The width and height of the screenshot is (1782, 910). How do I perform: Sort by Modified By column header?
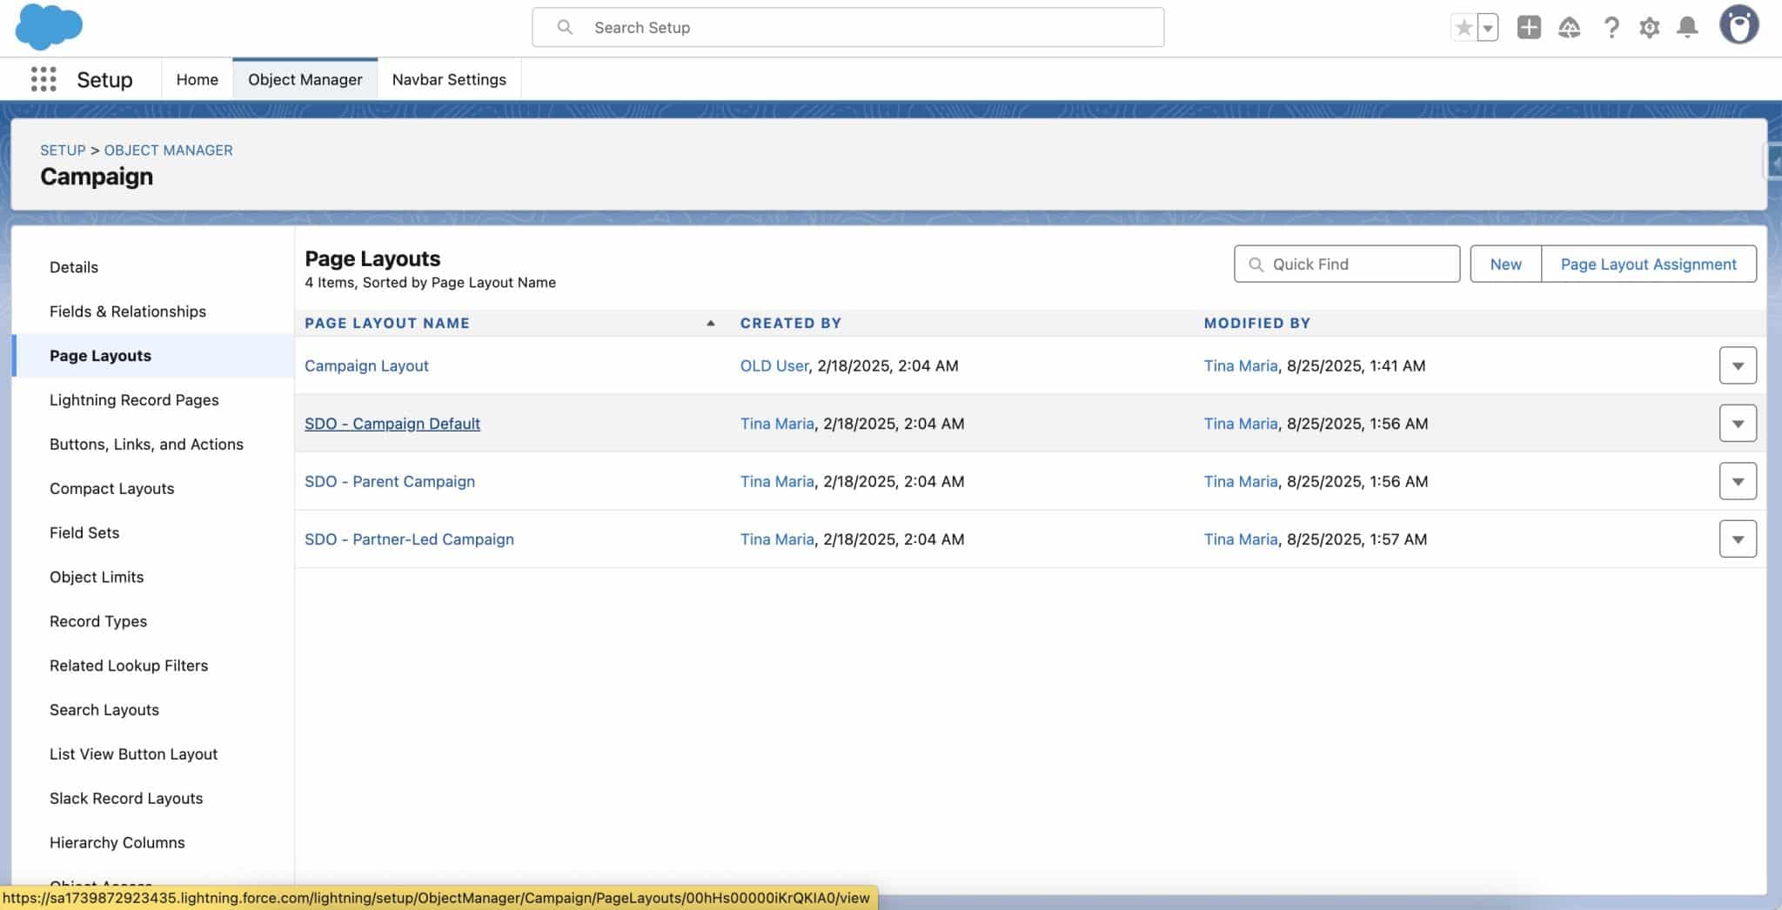point(1257,323)
